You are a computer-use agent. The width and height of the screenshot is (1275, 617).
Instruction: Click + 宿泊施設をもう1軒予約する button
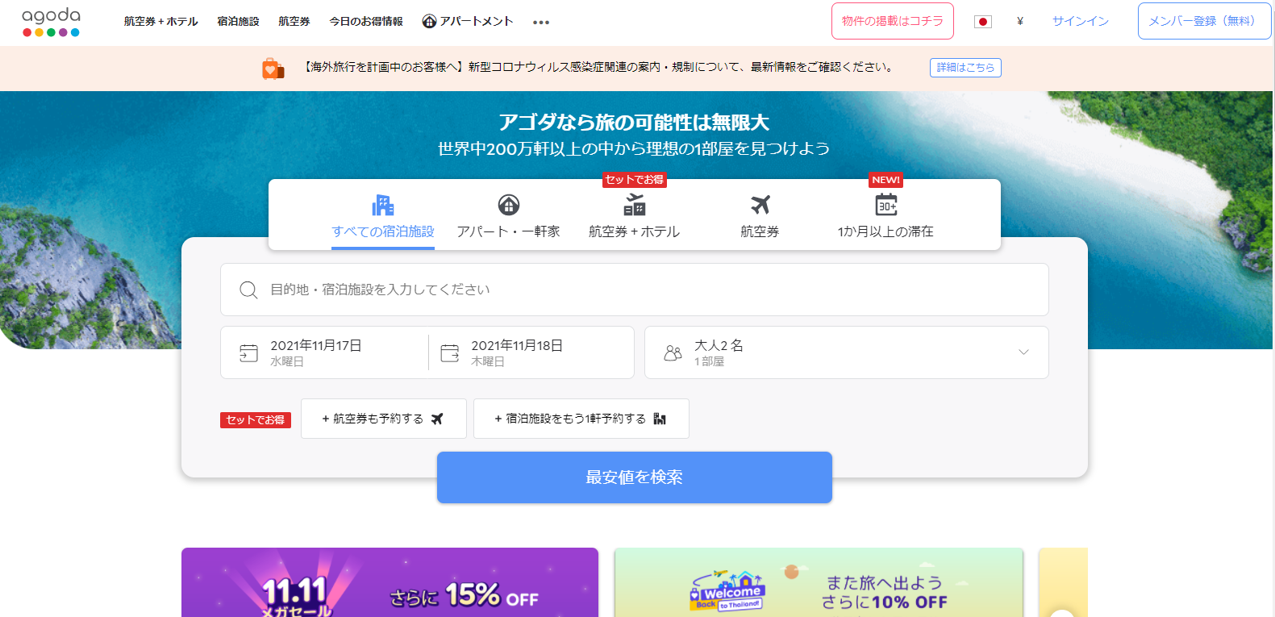tap(581, 419)
